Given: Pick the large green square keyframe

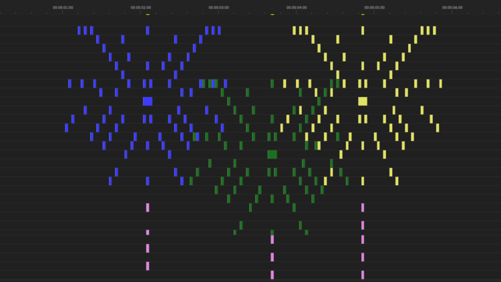Looking at the screenshot, I should click(x=272, y=154).
